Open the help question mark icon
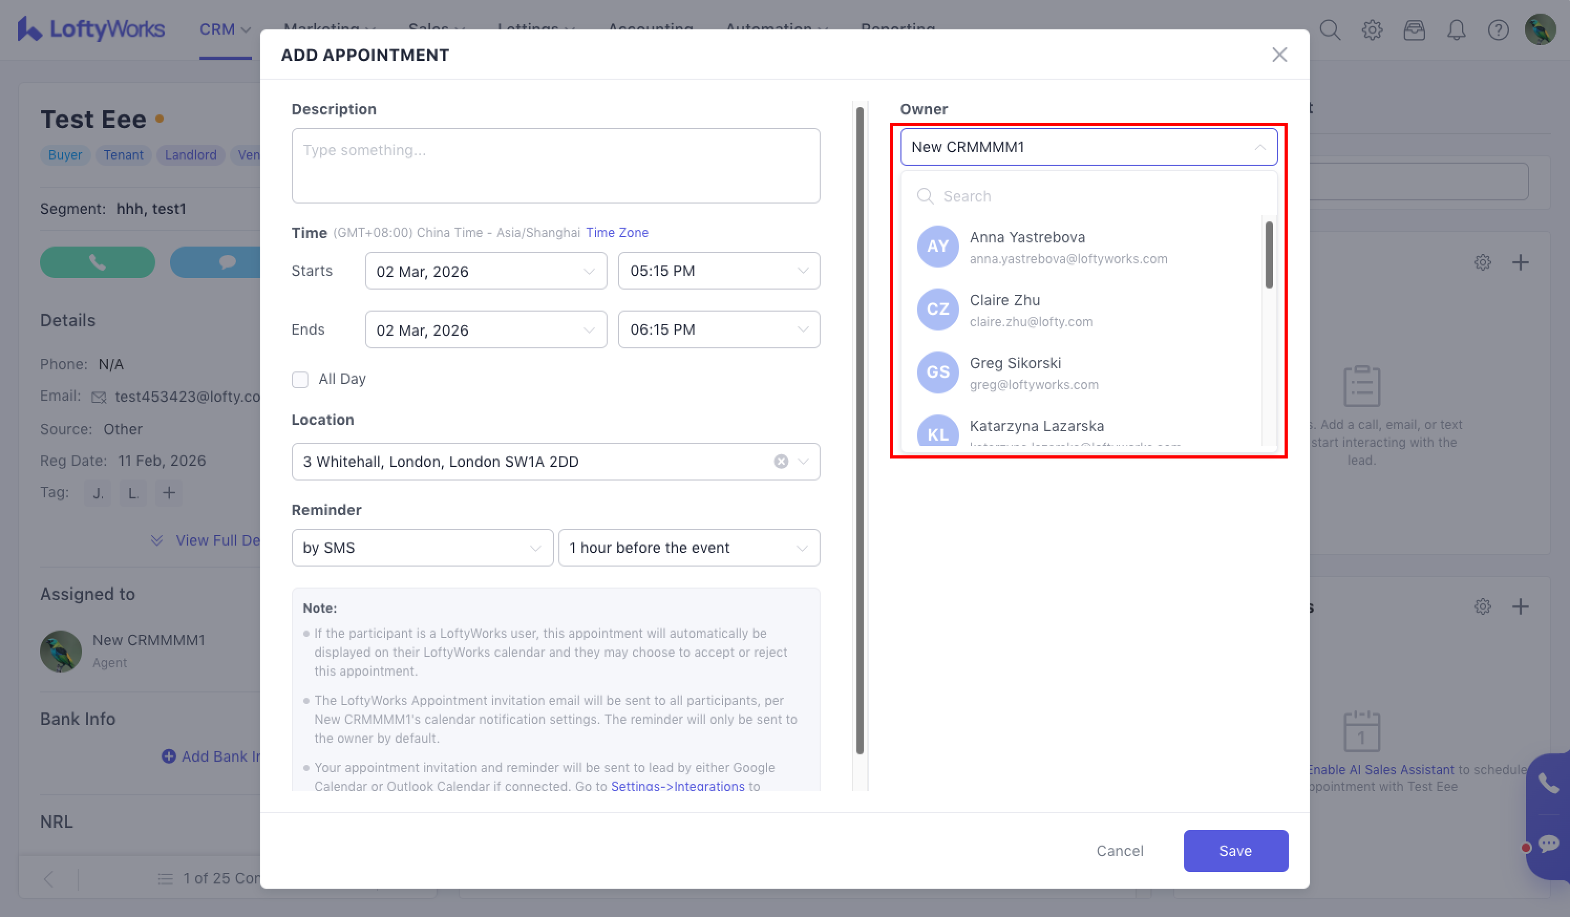This screenshot has width=1570, height=917. 1498,29
